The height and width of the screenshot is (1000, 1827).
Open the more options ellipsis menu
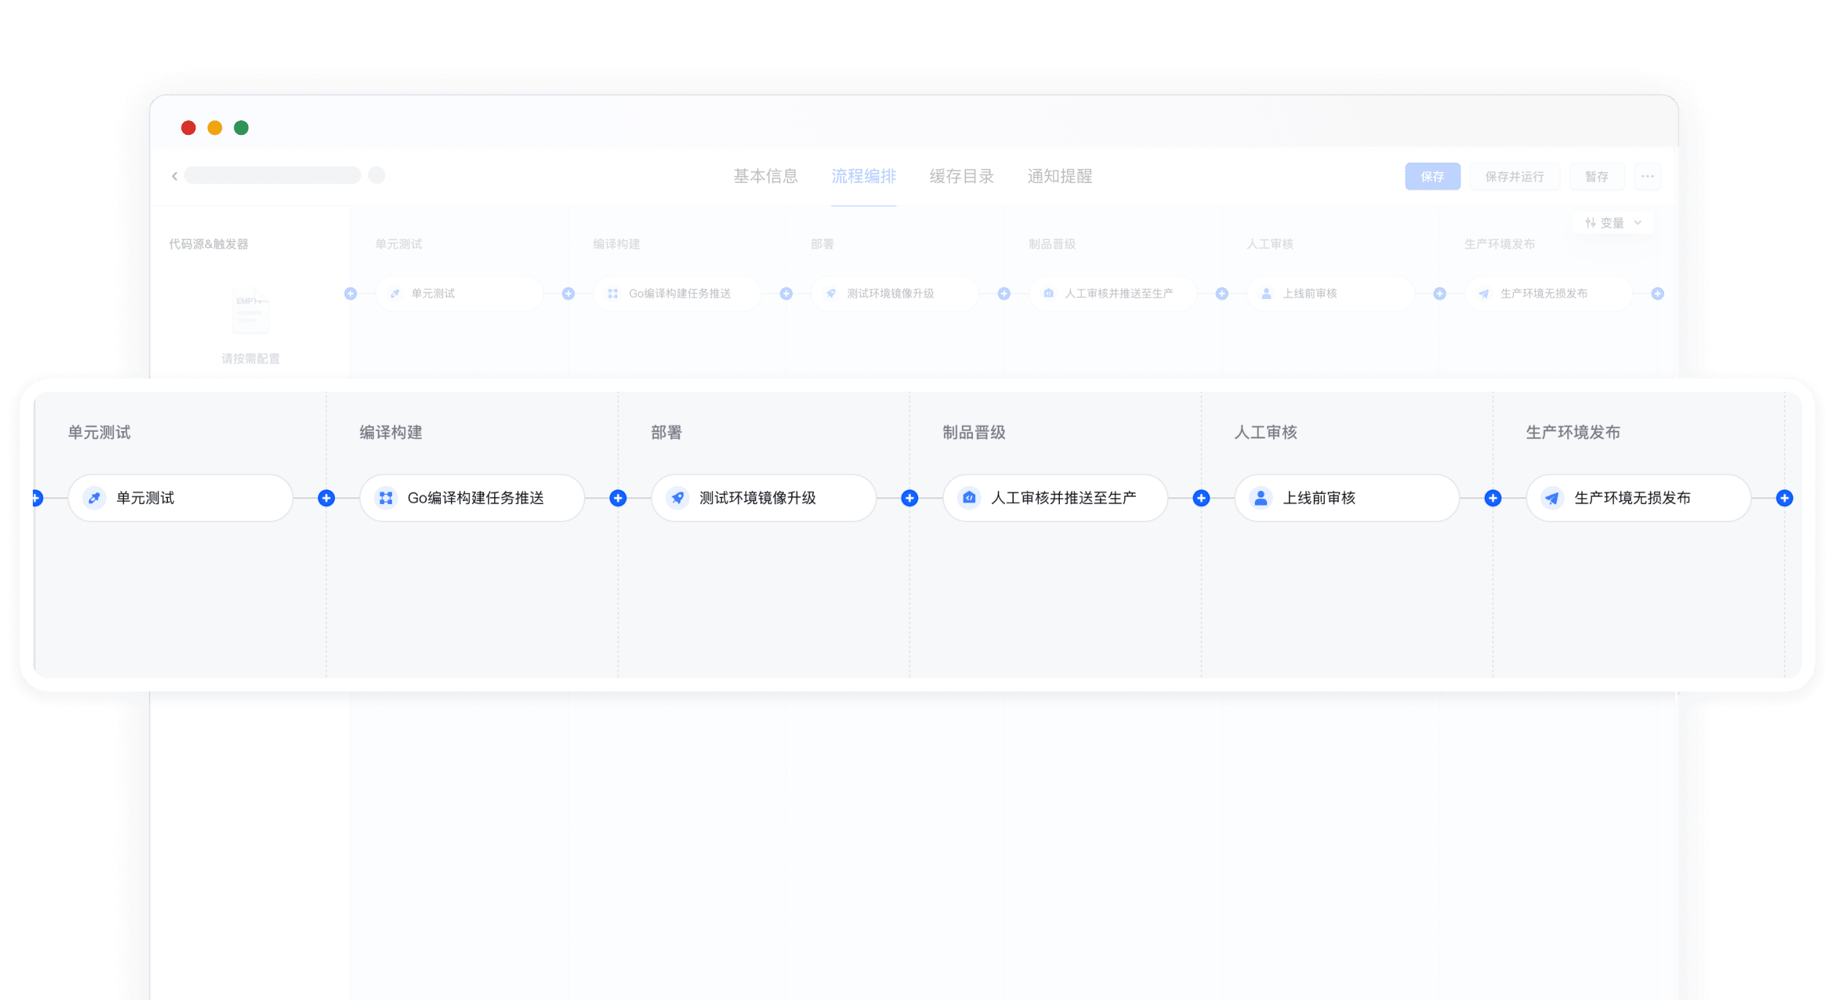pyautogui.click(x=1647, y=177)
